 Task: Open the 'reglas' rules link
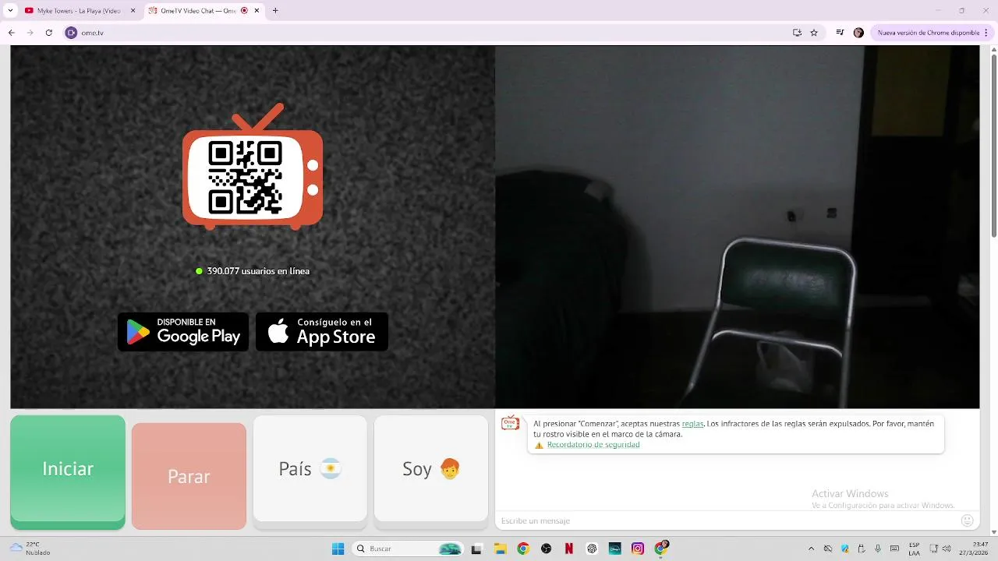692,424
